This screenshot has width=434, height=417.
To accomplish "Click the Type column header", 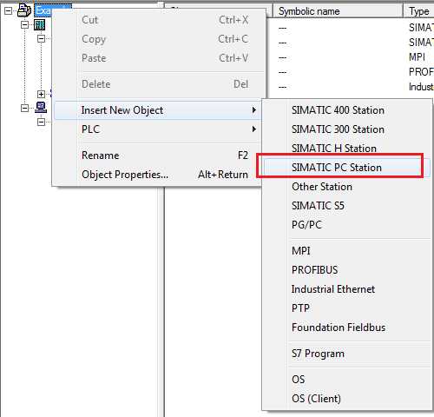I will tap(419, 11).
